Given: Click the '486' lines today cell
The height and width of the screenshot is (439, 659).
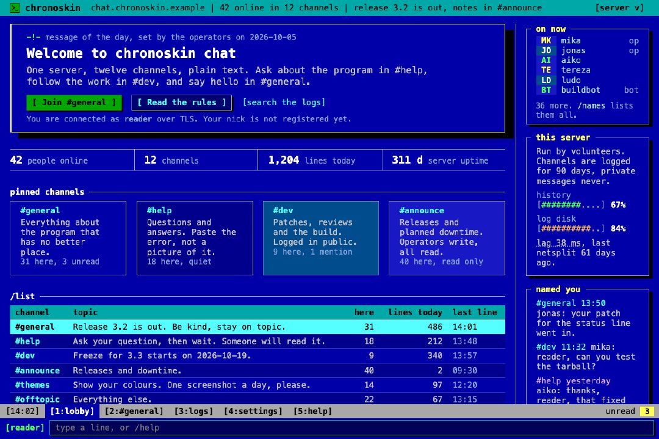Looking at the screenshot, I should (434, 327).
